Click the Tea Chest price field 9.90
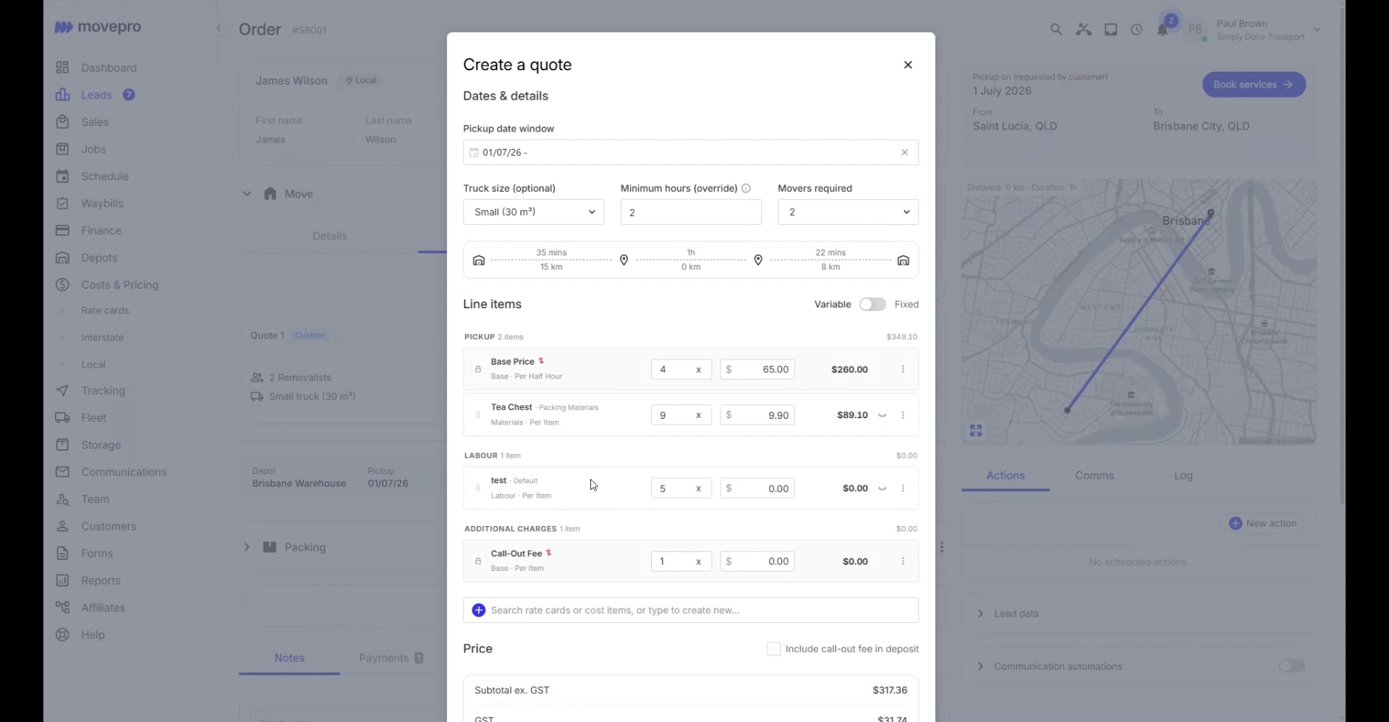The height and width of the screenshot is (722, 1389). pyautogui.click(x=757, y=415)
